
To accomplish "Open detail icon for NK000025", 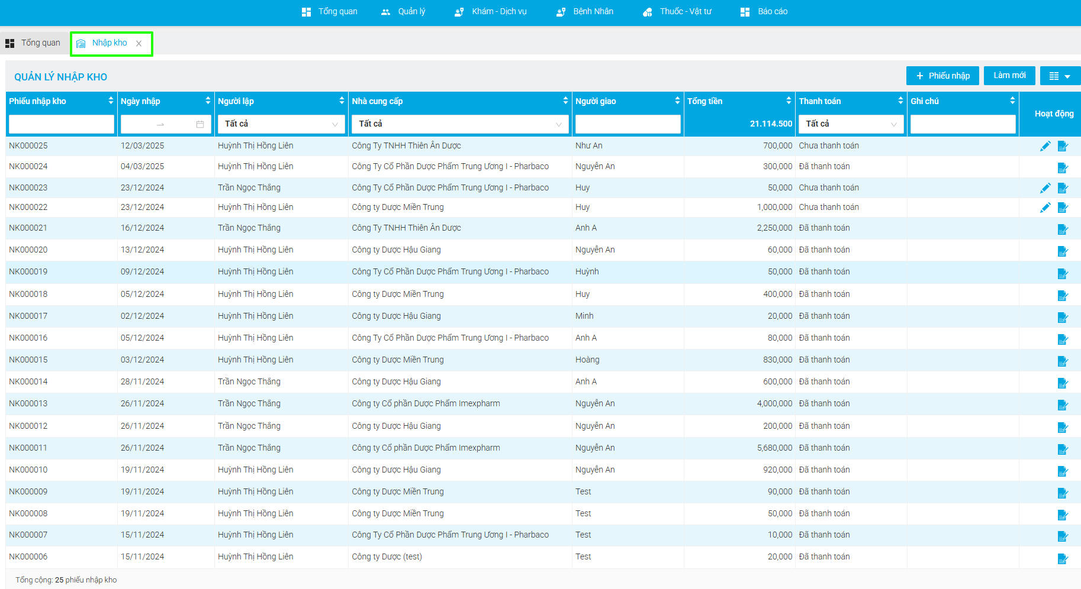I will [x=1063, y=146].
